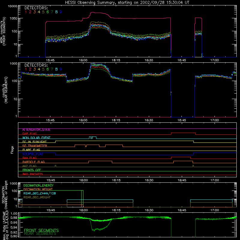Screen dimensions: 240x240
Task: Click the ATTENUATOR_STATE flag label
Action: (x=36, y=130)
